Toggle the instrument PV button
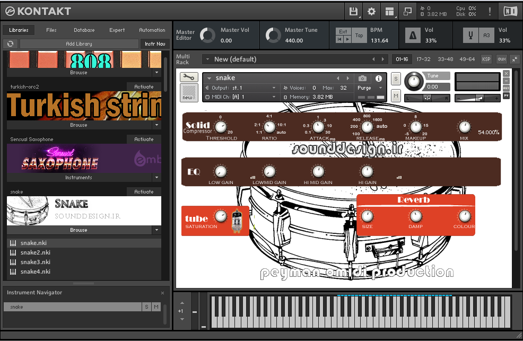This screenshot has width=523, height=341. (507, 95)
